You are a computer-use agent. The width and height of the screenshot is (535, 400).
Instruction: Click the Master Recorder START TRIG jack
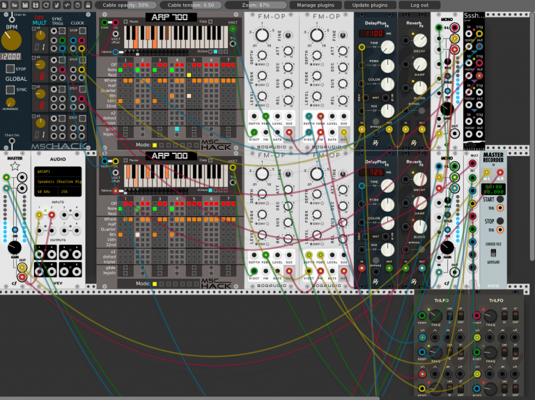500,208
